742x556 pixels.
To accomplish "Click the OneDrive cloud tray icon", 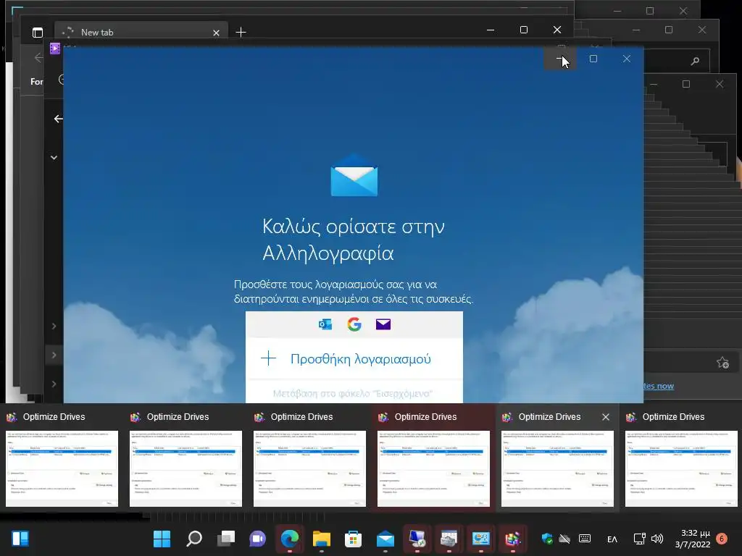I will 564,539.
